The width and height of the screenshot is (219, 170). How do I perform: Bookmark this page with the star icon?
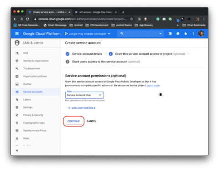tap(131, 19)
